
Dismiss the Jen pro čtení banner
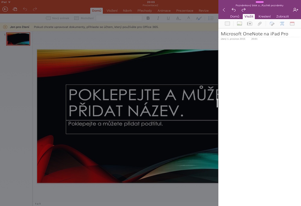5,27
